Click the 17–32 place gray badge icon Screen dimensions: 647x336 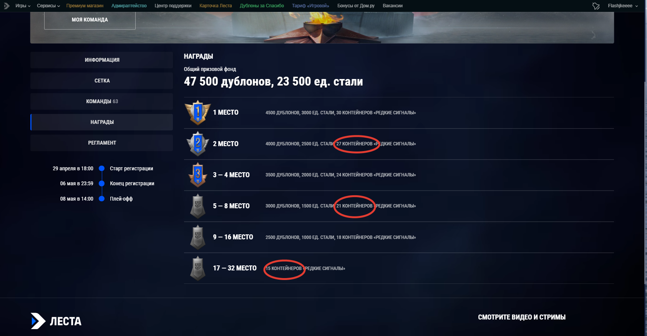click(x=198, y=268)
